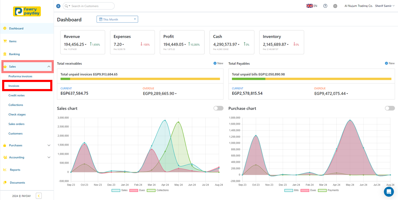Click the English language flag icon

pyautogui.click(x=310, y=6)
